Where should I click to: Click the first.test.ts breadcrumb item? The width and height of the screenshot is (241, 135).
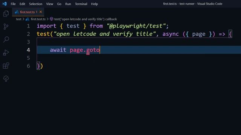(x=38, y=19)
